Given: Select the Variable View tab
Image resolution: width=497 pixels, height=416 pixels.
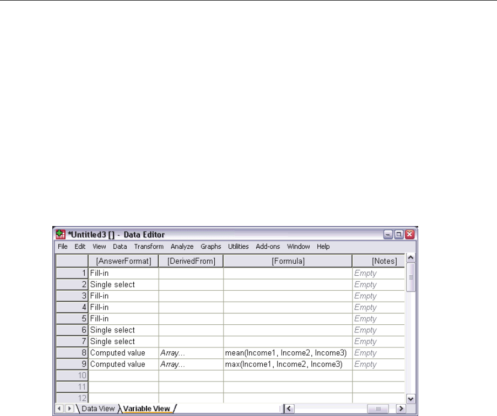Looking at the screenshot, I should click(146, 408).
